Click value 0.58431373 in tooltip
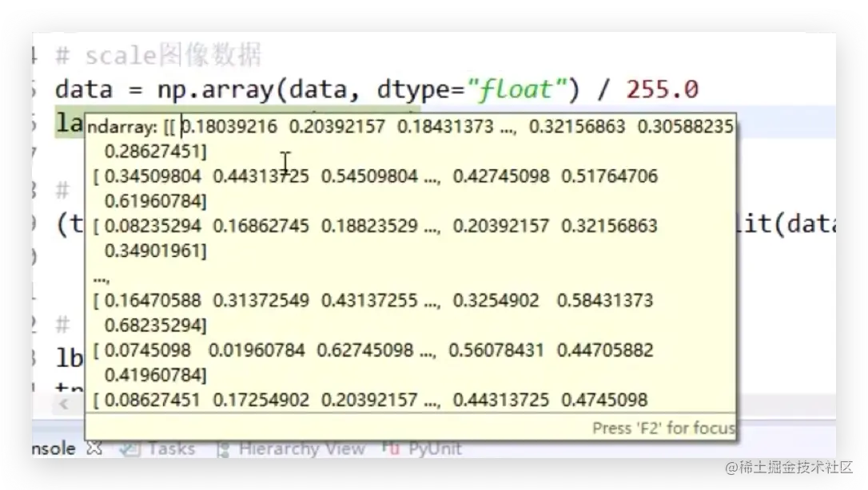This screenshot has width=868, height=490. pos(605,301)
